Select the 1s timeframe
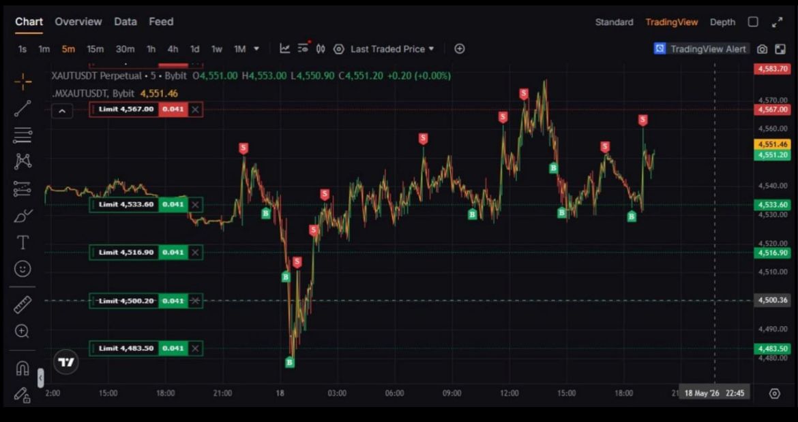This screenshot has width=798, height=422. [x=22, y=49]
